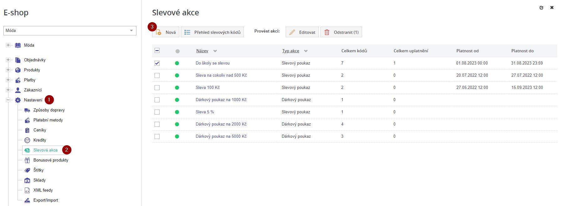The height and width of the screenshot is (206, 566).
Task: Click the Objednávky documents icon in sidebar
Action: [18, 60]
